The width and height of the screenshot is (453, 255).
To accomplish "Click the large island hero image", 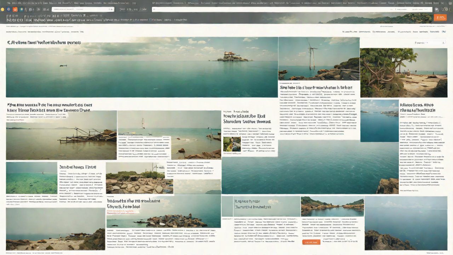I will [142, 67].
